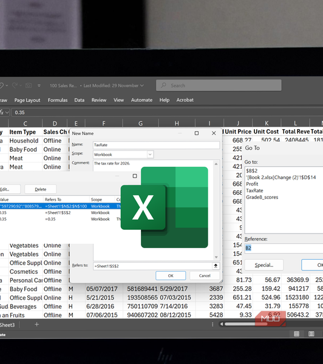Select column G header
This screenshot has width=323, height=364.
(x=141, y=124)
